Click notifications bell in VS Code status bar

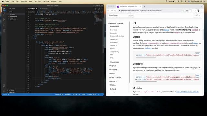[102, 94]
